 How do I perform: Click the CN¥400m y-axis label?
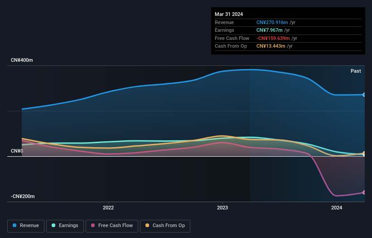(x=22, y=60)
